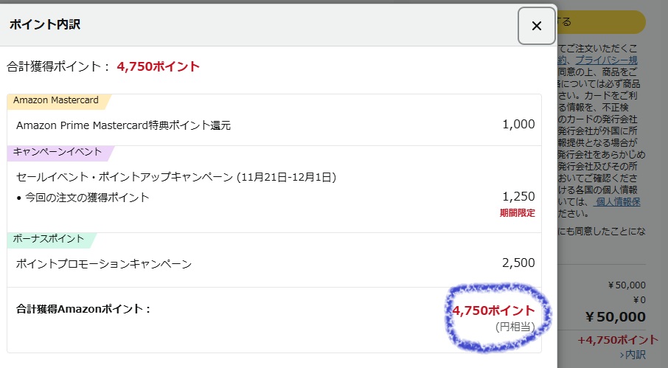Close the ポイント内訳 dialog
The height and width of the screenshot is (368, 668).
point(536,26)
